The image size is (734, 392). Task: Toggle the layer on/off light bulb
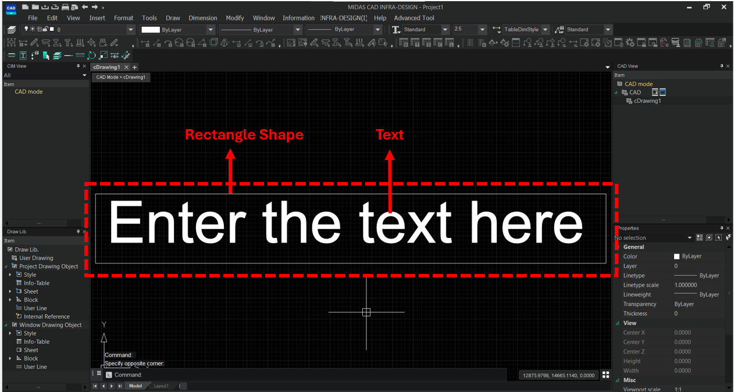click(x=26, y=29)
